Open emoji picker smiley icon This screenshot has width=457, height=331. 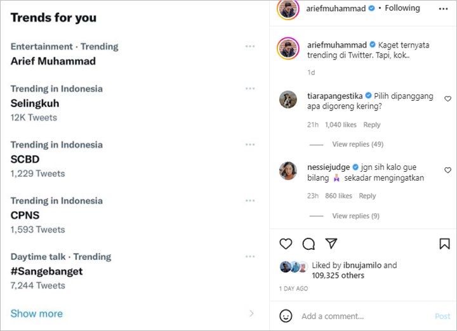[286, 316]
